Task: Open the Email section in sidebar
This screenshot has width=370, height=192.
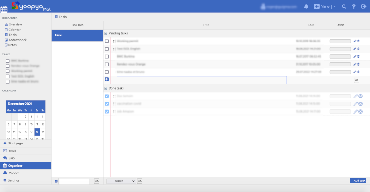Action: (12, 150)
